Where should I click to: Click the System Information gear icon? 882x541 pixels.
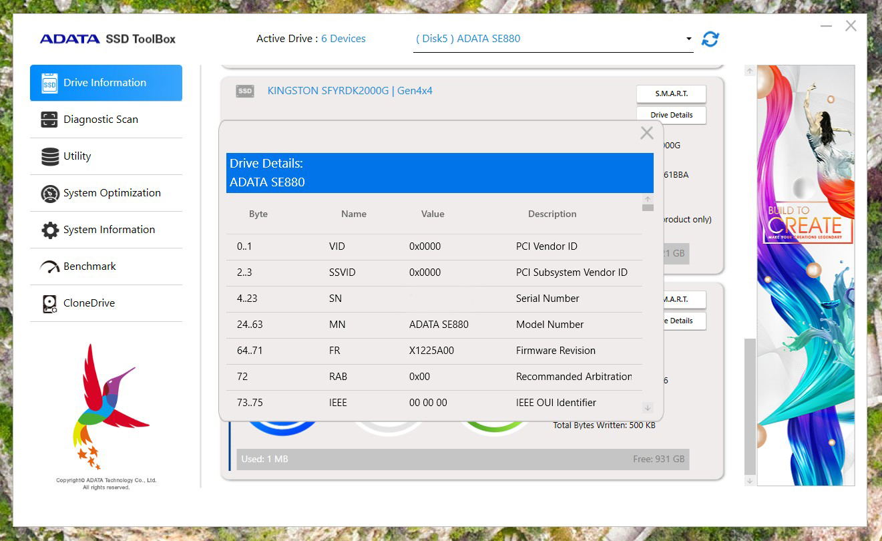pyautogui.click(x=49, y=230)
